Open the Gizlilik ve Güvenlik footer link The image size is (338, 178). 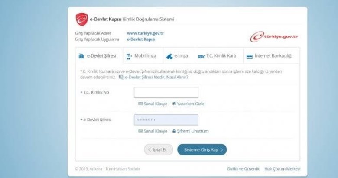[243, 168]
